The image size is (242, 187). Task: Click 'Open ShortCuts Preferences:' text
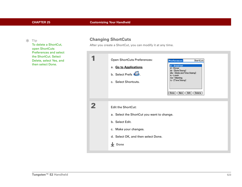click(132, 60)
